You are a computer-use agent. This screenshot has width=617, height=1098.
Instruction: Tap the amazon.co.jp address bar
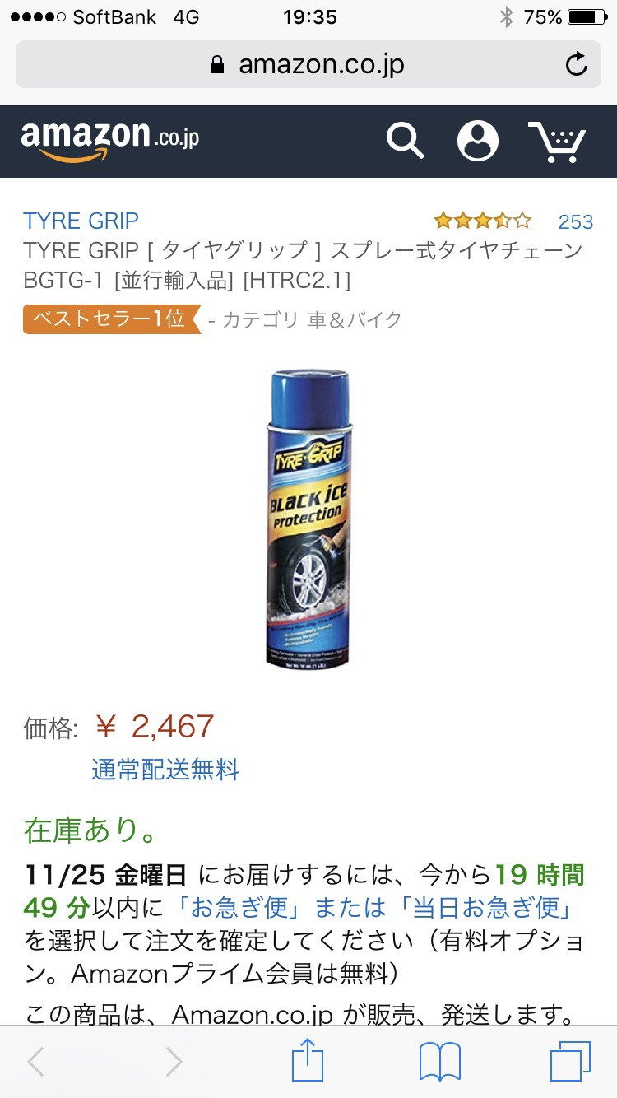tap(308, 64)
